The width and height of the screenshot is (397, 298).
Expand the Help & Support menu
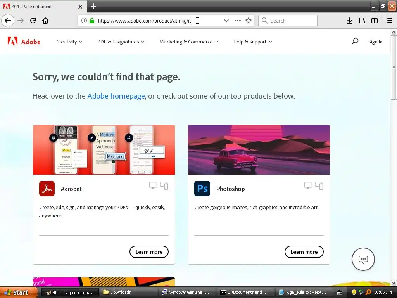coord(253,42)
